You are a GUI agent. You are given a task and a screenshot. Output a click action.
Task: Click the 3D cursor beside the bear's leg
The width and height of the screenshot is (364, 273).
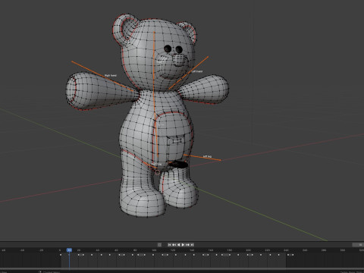(x=157, y=173)
